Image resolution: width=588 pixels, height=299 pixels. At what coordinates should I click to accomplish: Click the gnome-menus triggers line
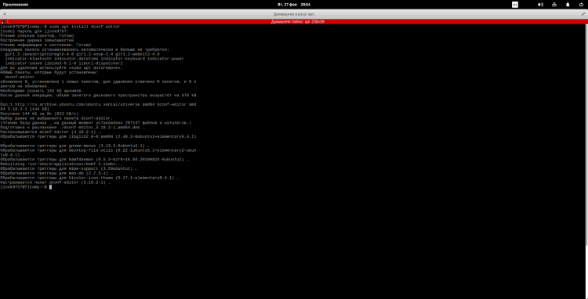pos(74,146)
